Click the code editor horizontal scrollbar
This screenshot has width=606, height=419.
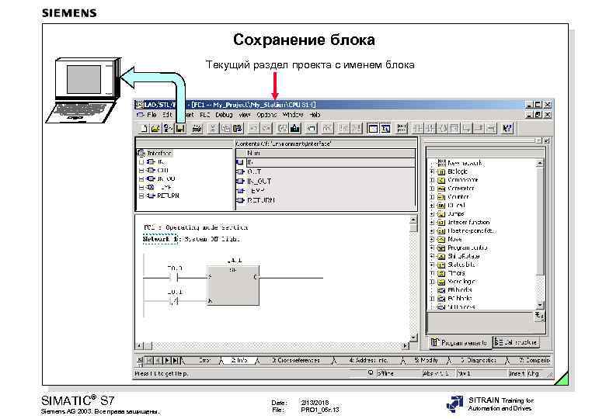pyautogui.click(x=272, y=346)
